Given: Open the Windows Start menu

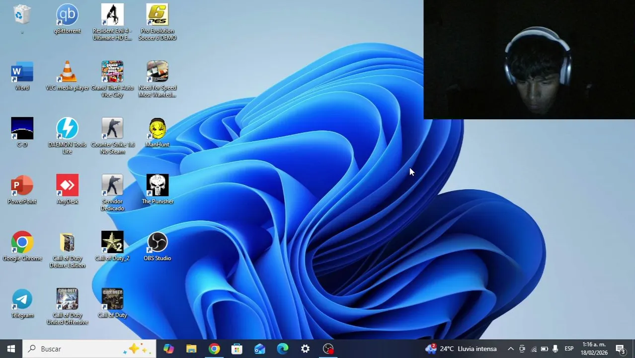Looking at the screenshot, I should pos(11,349).
